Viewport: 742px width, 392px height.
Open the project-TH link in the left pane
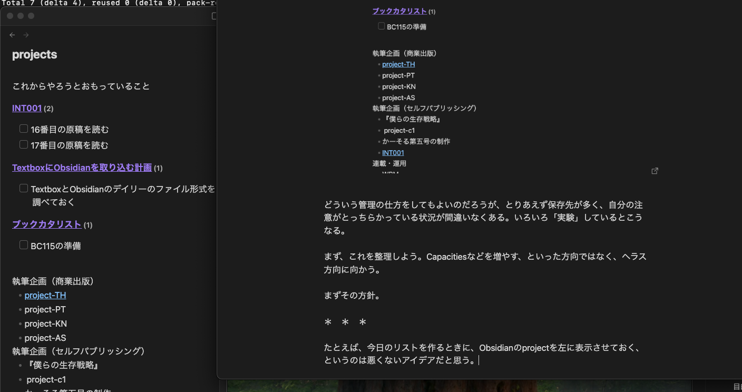[x=45, y=295]
